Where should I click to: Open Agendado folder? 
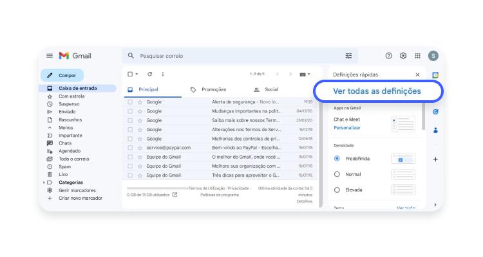[x=70, y=151]
